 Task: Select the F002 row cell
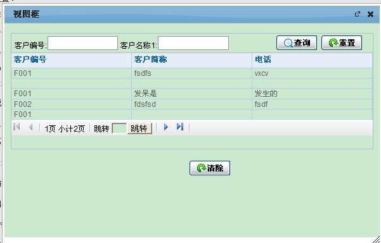click(x=71, y=104)
